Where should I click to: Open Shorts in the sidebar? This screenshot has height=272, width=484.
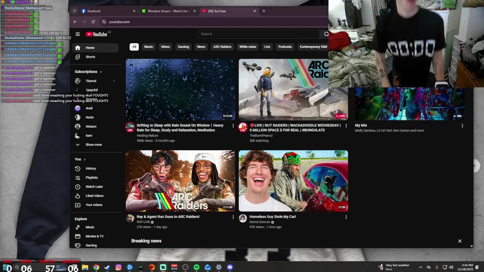pyautogui.click(x=95, y=57)
